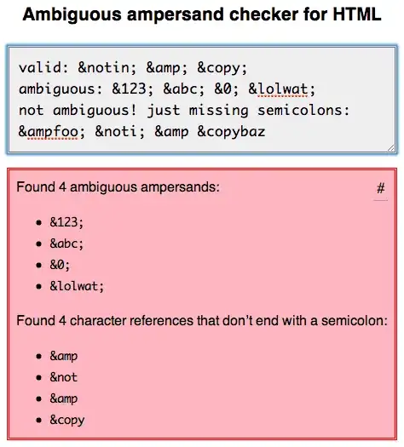
Task: Place cursor on &notin; in first line
Action: [107, 68]
